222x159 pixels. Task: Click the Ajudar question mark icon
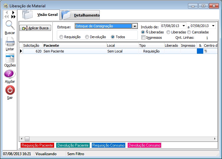(10, 74)
